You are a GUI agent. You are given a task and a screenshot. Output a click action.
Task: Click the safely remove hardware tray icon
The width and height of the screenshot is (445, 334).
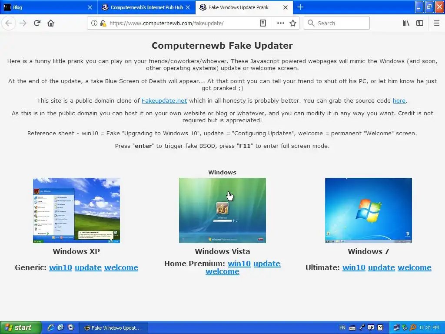(x=405, y=328)
